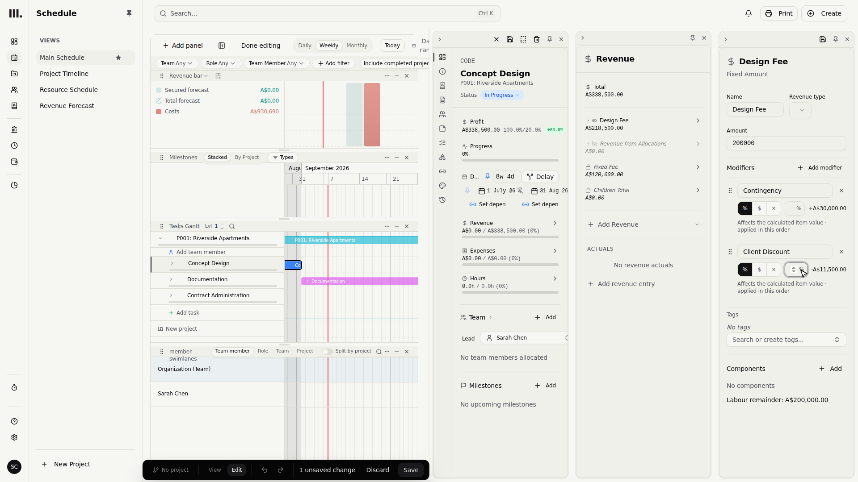
Task: Open the Team Any filter dropdown
Action: tap(176, 63)
